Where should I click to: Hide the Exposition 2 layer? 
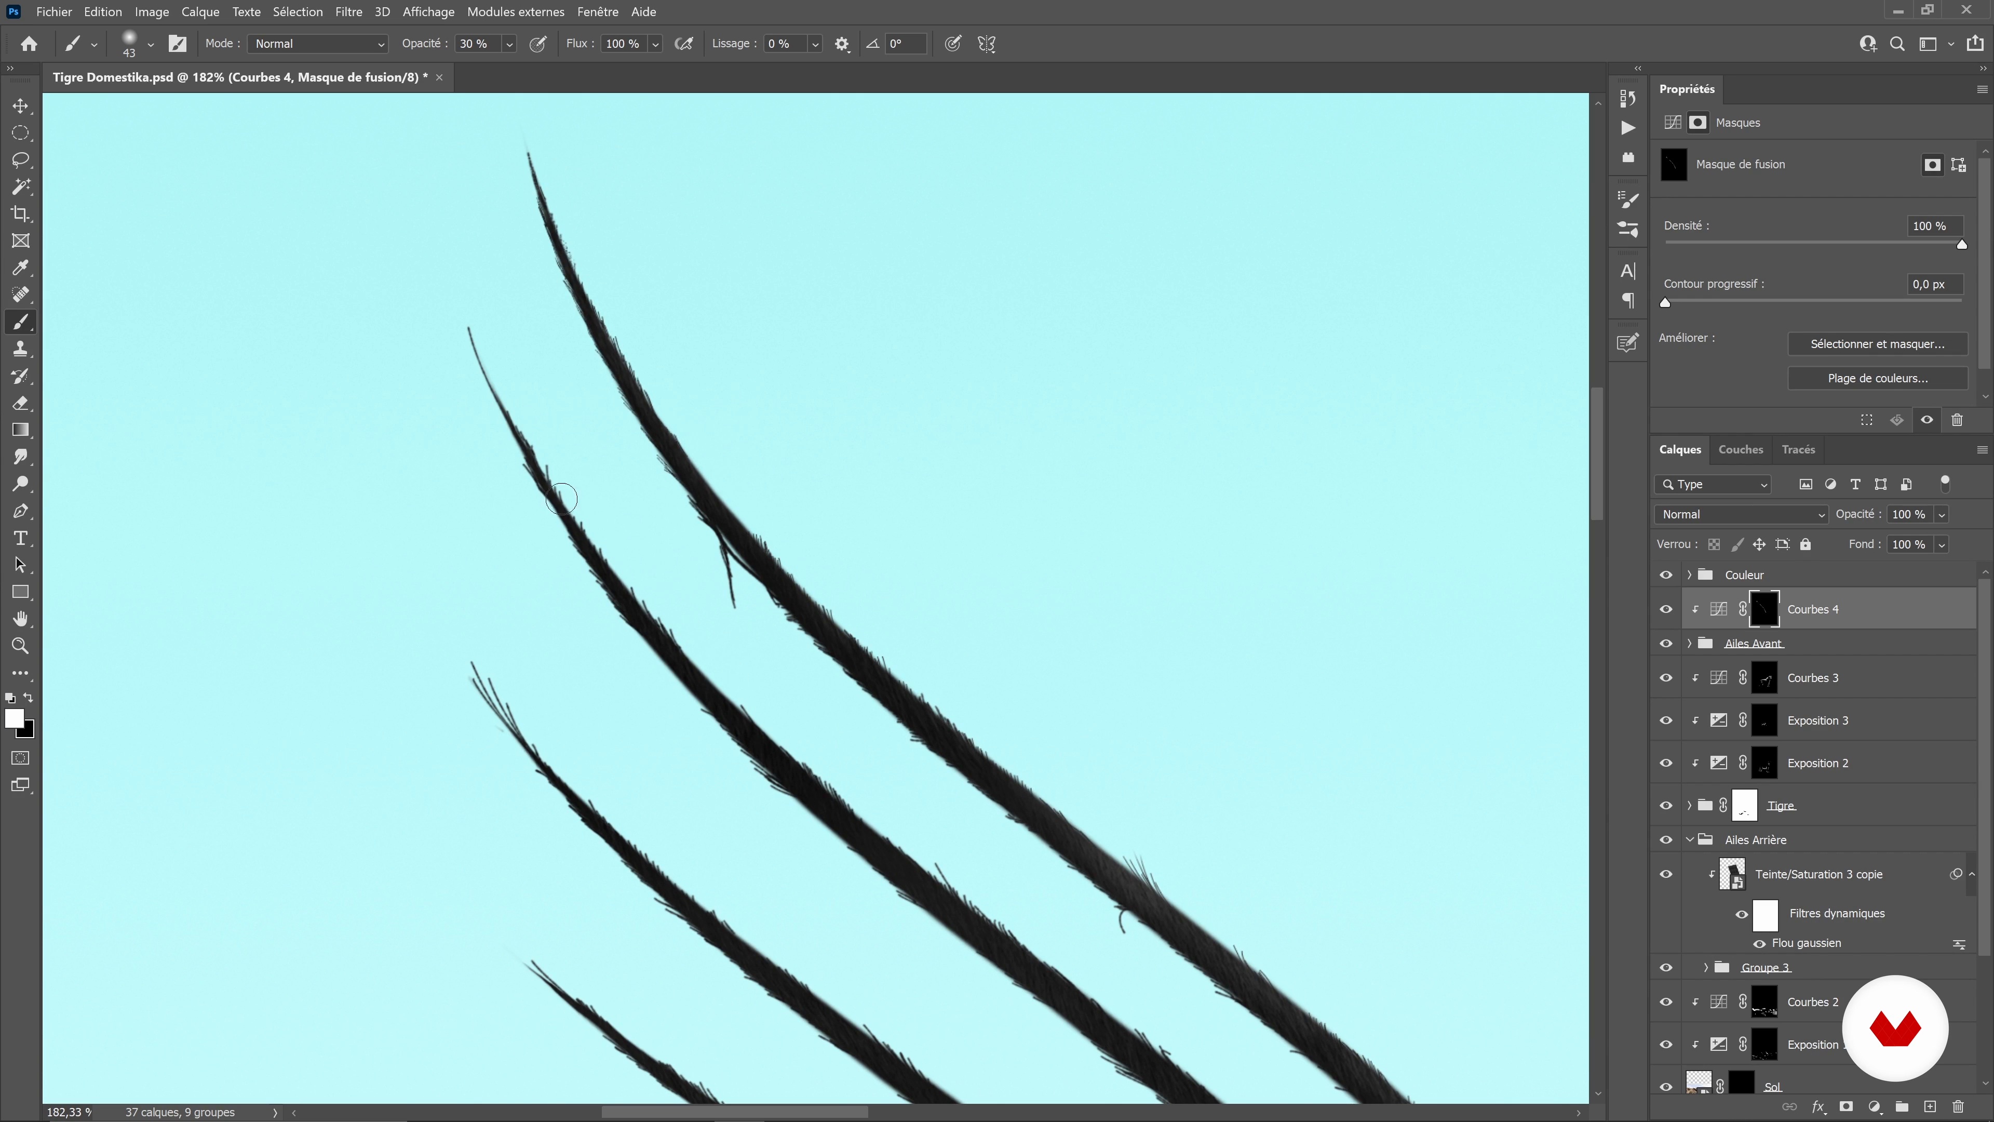(1666, 763)
